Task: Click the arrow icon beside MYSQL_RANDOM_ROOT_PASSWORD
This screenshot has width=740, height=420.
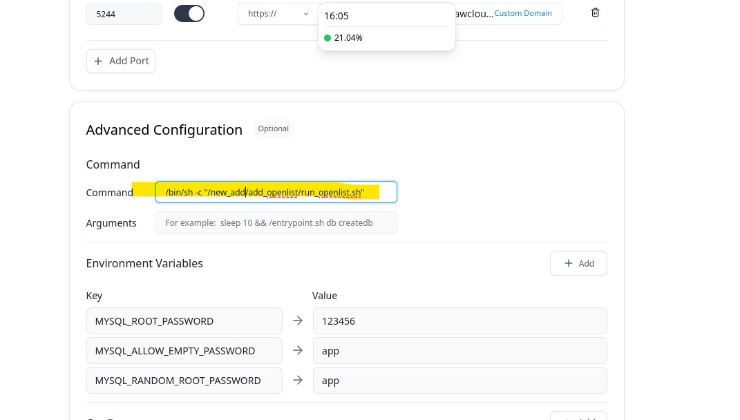Action: [298, 380]
